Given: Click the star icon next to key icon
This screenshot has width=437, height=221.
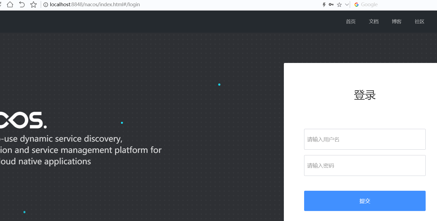Looking at the screenshot, I should (x=339, y=5).
